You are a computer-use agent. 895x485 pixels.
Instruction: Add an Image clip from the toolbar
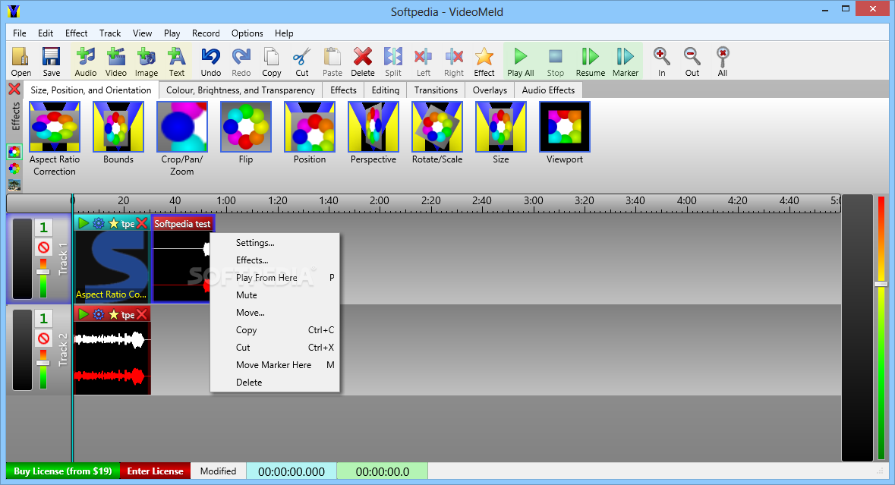pos(146,61)
